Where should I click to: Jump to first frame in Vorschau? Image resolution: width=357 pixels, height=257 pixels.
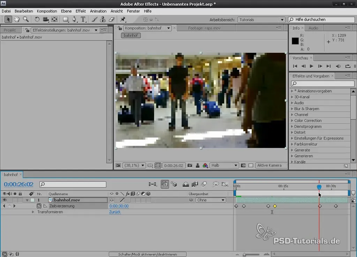click(295, 66)
